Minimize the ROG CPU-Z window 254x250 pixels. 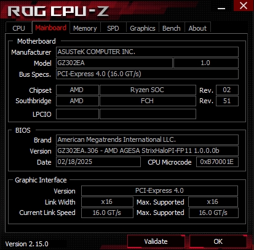(221, 8)
